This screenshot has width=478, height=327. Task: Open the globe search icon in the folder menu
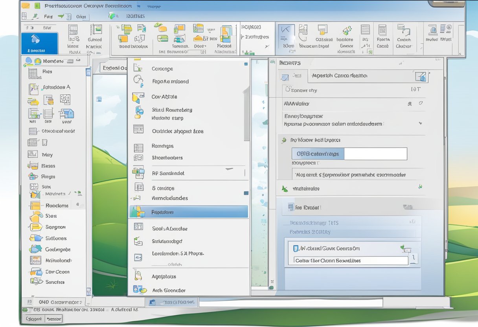[x=138, y=81]
